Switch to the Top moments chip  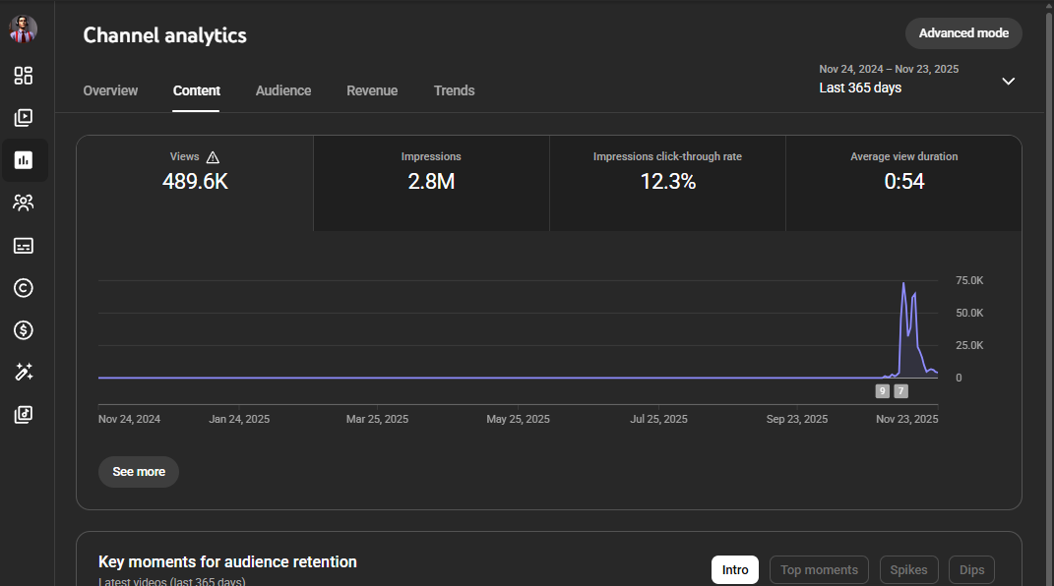click(x=819, y=569)
